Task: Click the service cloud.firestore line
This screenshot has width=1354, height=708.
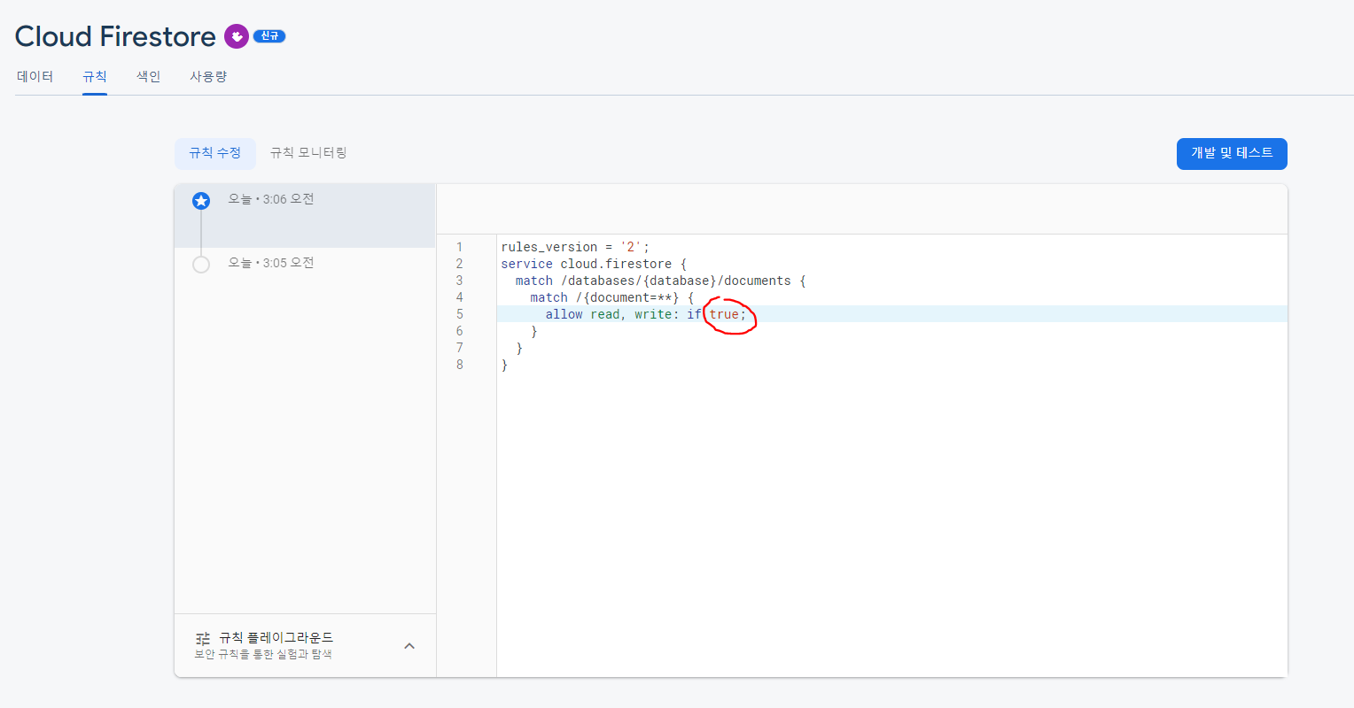Action: 594,264
